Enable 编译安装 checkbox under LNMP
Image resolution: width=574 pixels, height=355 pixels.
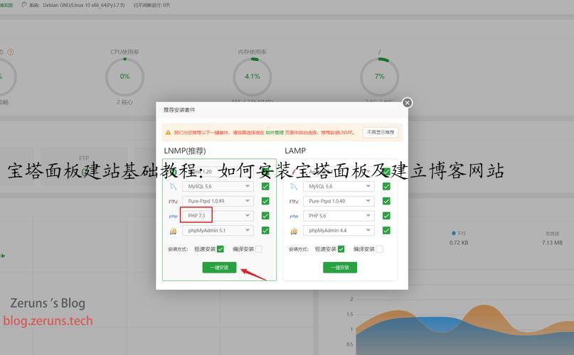point(258,249)
